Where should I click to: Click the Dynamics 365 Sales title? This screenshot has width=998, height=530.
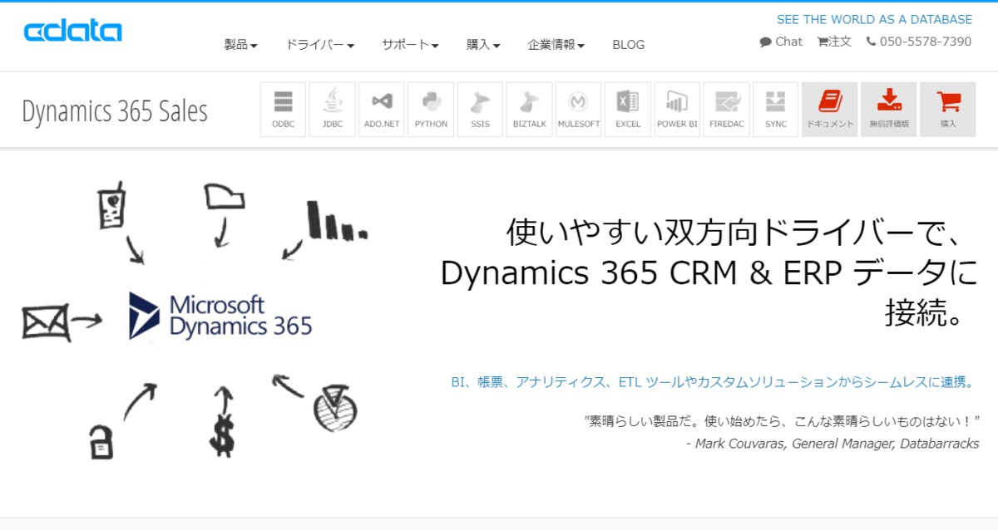(x=115, y=111)
